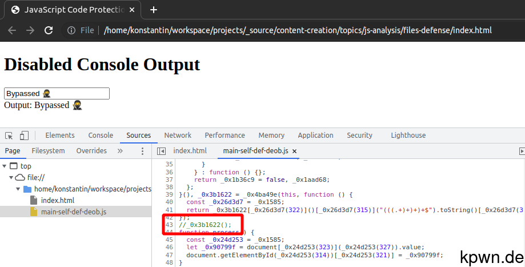Open the Security panel
The height and width of the screenshot is (267, 525).
tap(359, 136)
